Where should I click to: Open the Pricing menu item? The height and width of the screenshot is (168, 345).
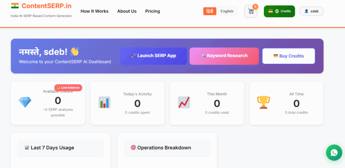coord(153,11)
